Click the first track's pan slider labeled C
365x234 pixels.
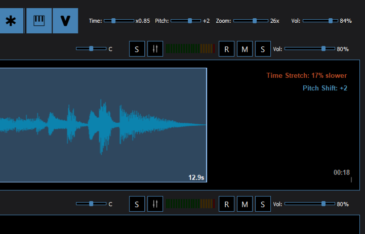coord(91,49)
